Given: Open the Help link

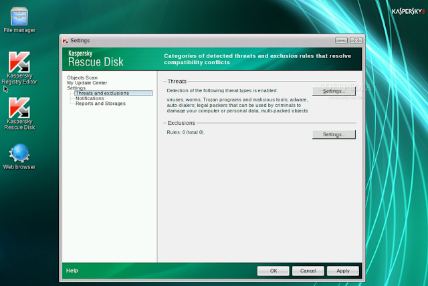Looking at the screenshot, I should click(72, 271).
